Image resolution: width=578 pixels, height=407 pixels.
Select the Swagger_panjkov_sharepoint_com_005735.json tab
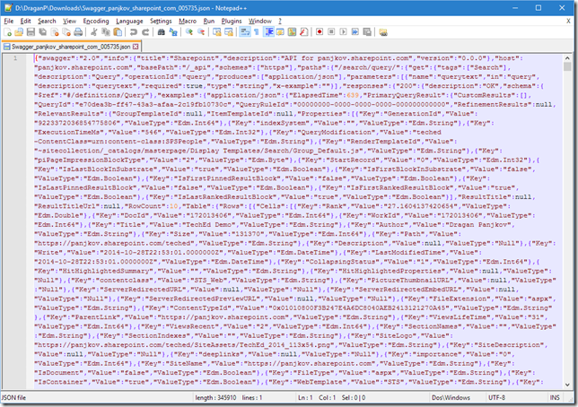(x=71, y=47)
